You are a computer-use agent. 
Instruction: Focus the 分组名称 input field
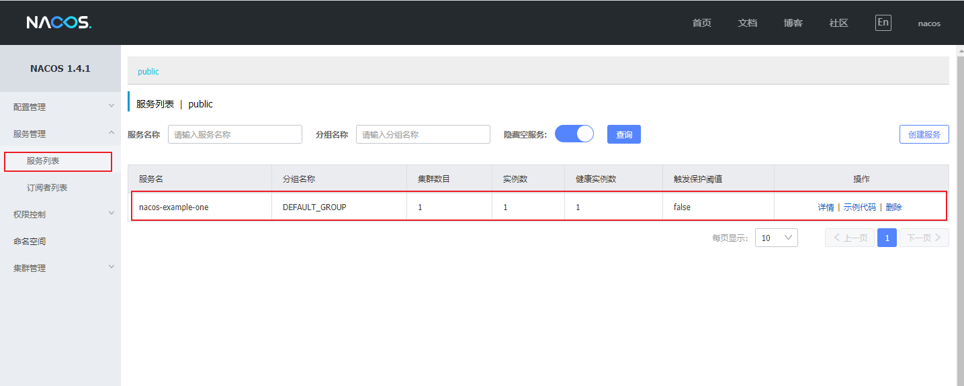click(423, 134)
